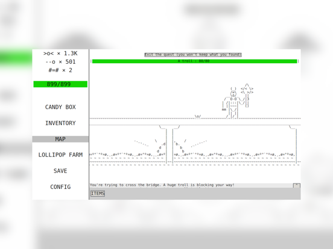Image resolution: width=333 pixels, height=249 pixels.
Task: Select the highlighted MAP tab
Action: coord(60,139)
